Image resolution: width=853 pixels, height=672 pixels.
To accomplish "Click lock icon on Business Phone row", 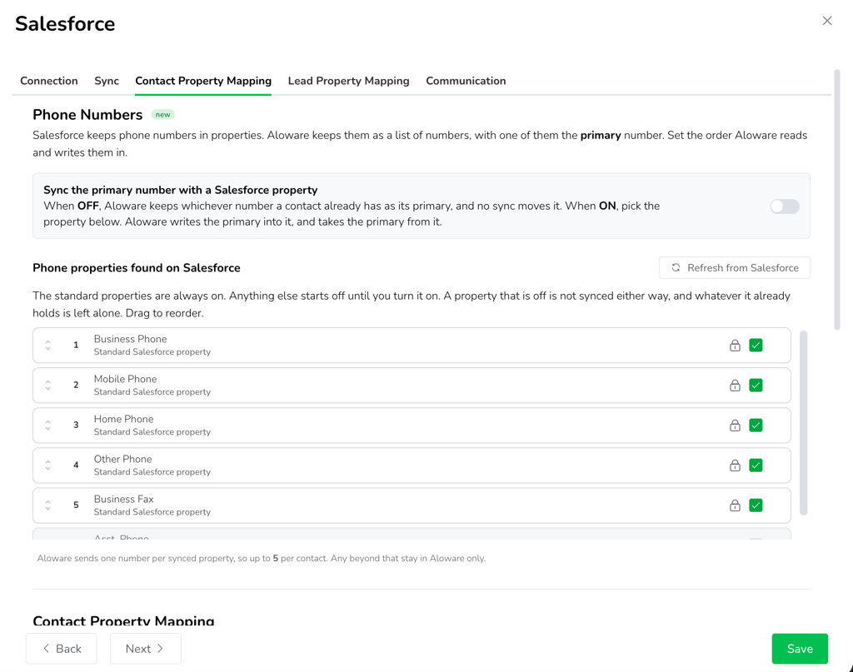I will [735, 346].
